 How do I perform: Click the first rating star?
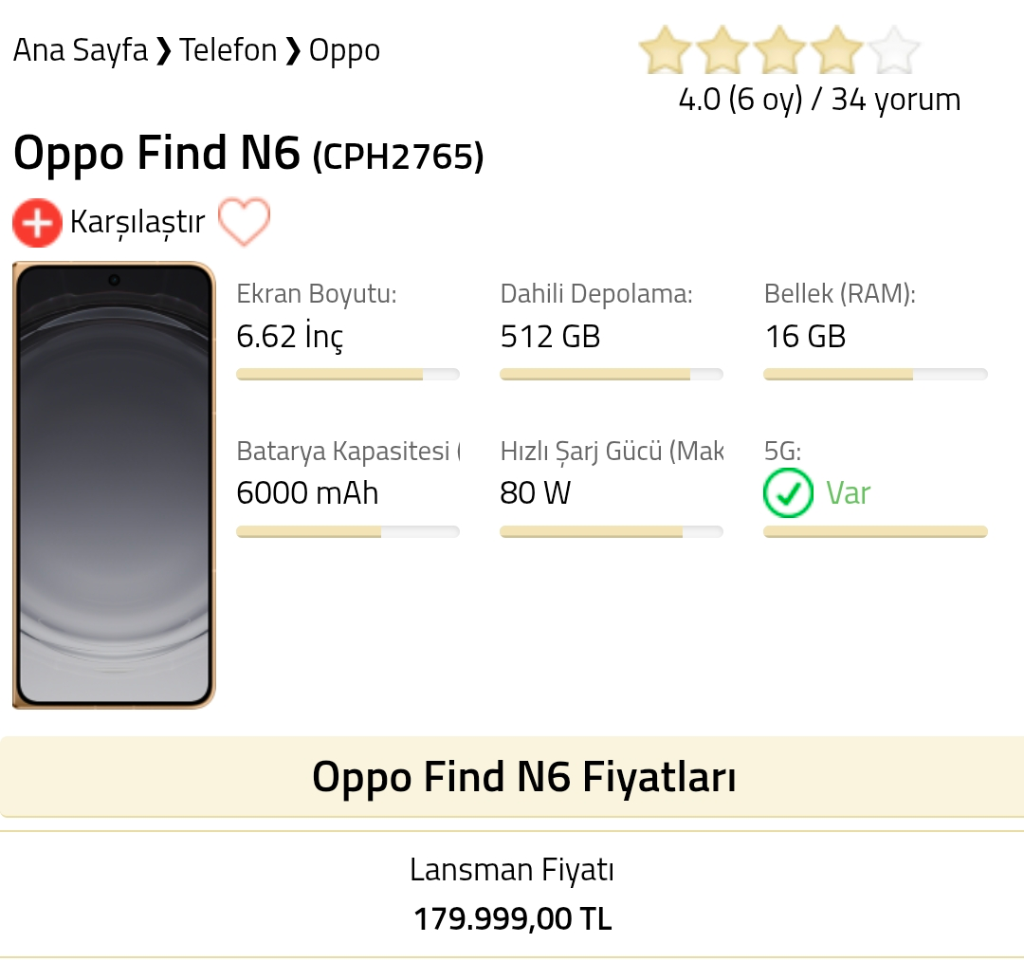(665, 49)
